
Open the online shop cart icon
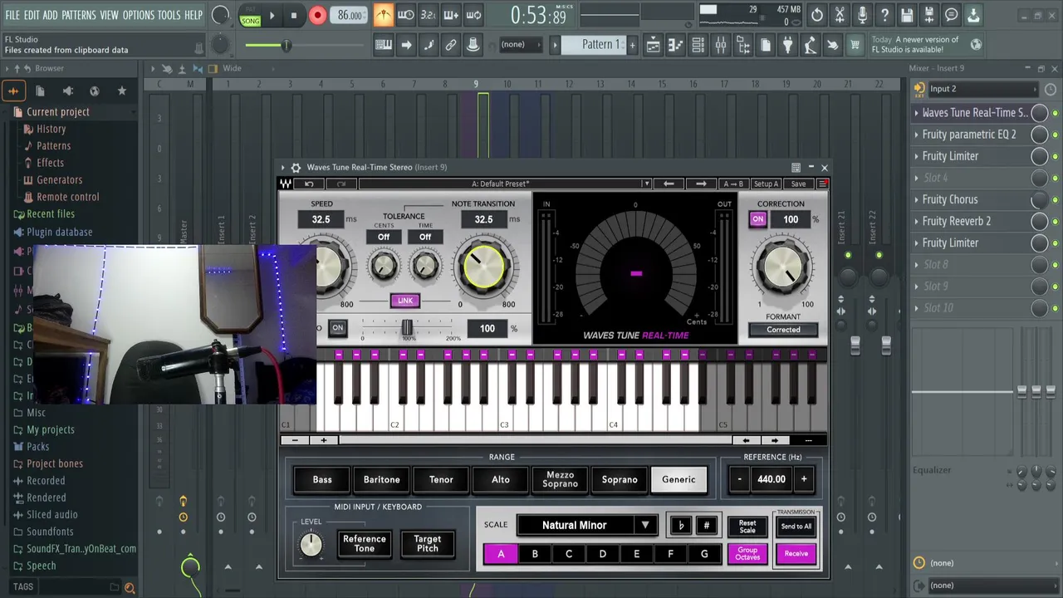855,45
